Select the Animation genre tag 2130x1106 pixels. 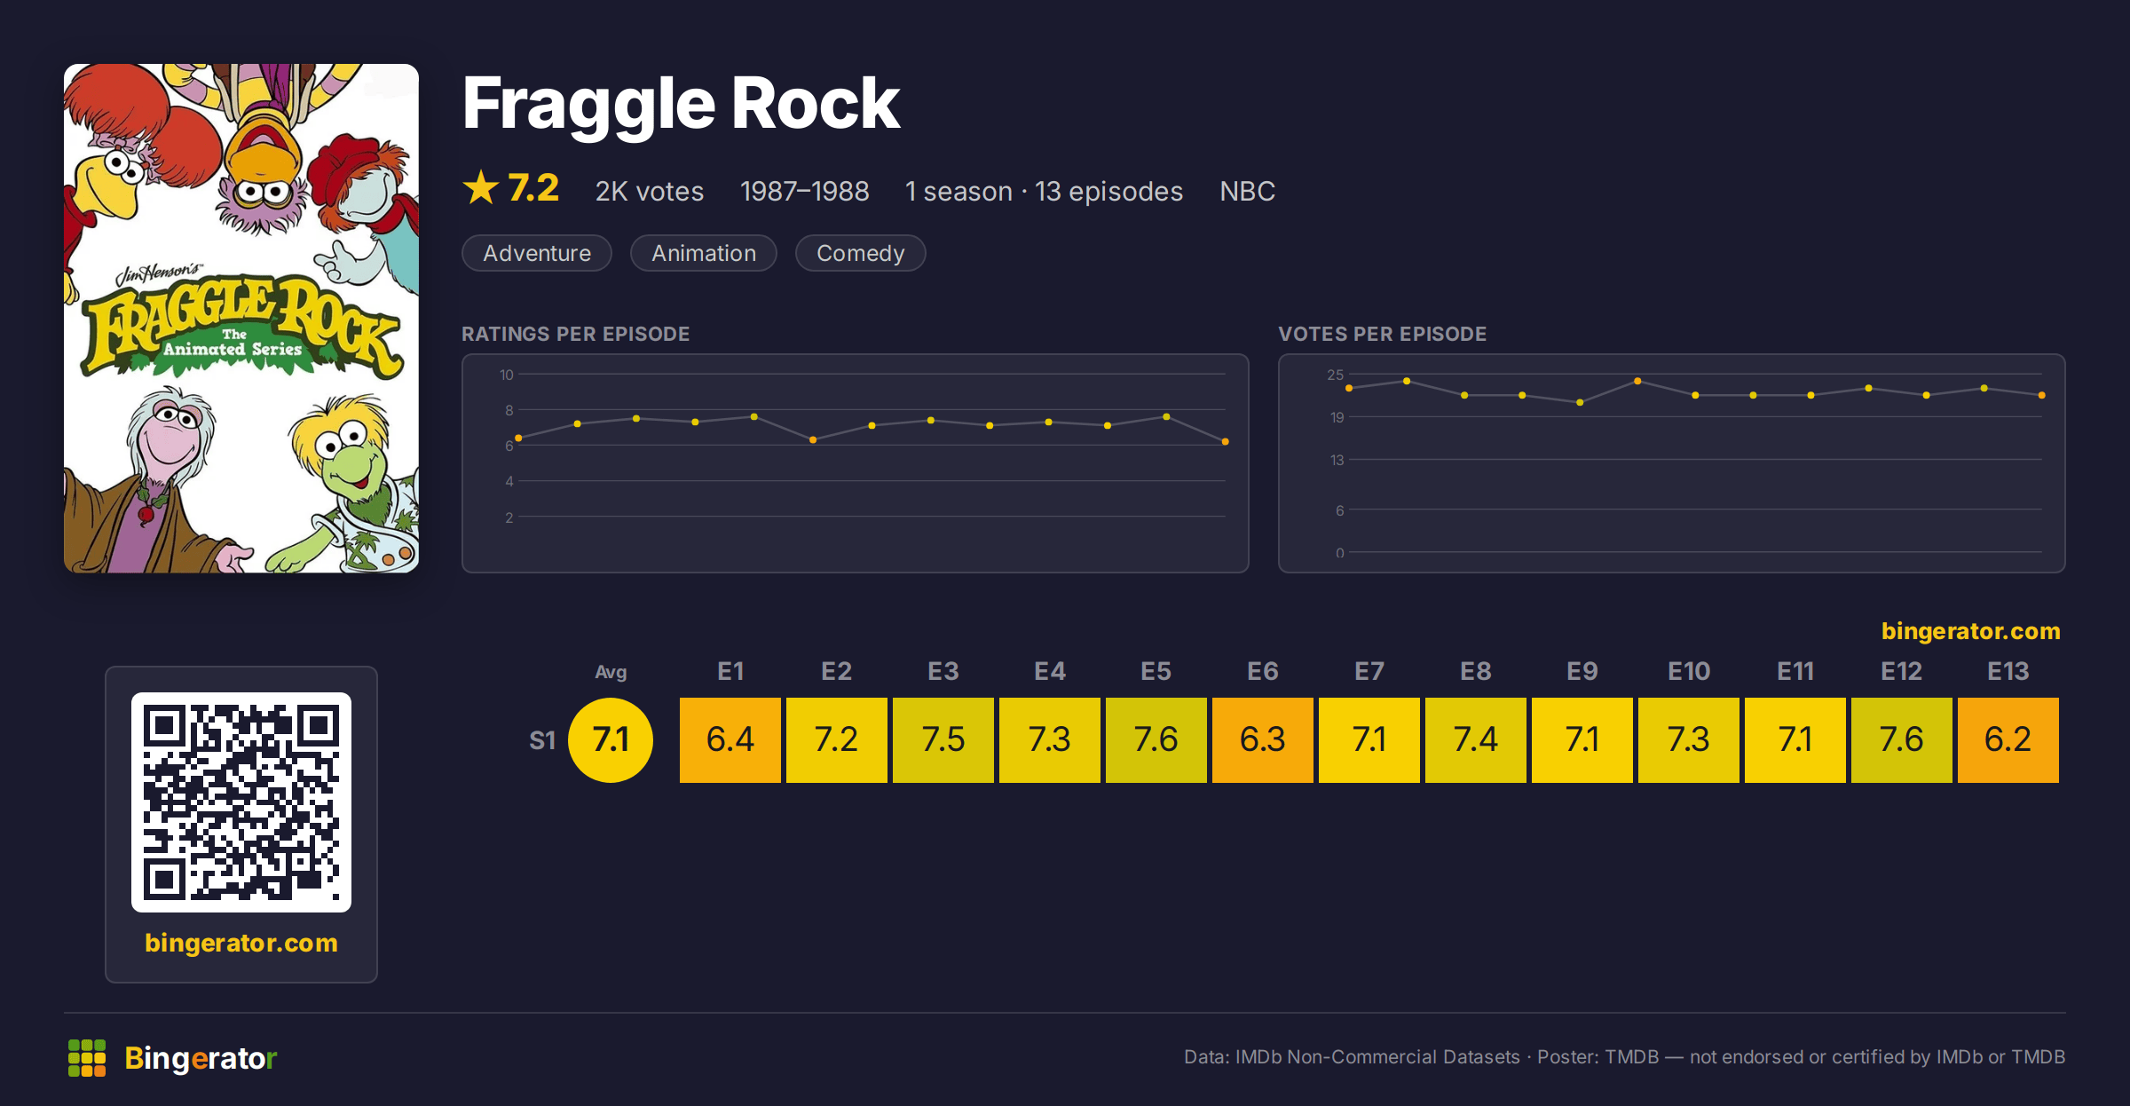(x=704, y=253)
